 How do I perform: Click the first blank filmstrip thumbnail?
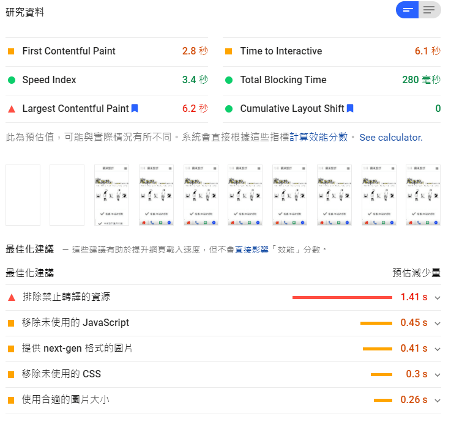pos(23,195)
